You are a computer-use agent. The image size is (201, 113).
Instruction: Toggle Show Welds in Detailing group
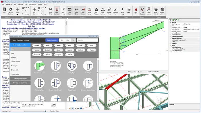coord(83,11)
